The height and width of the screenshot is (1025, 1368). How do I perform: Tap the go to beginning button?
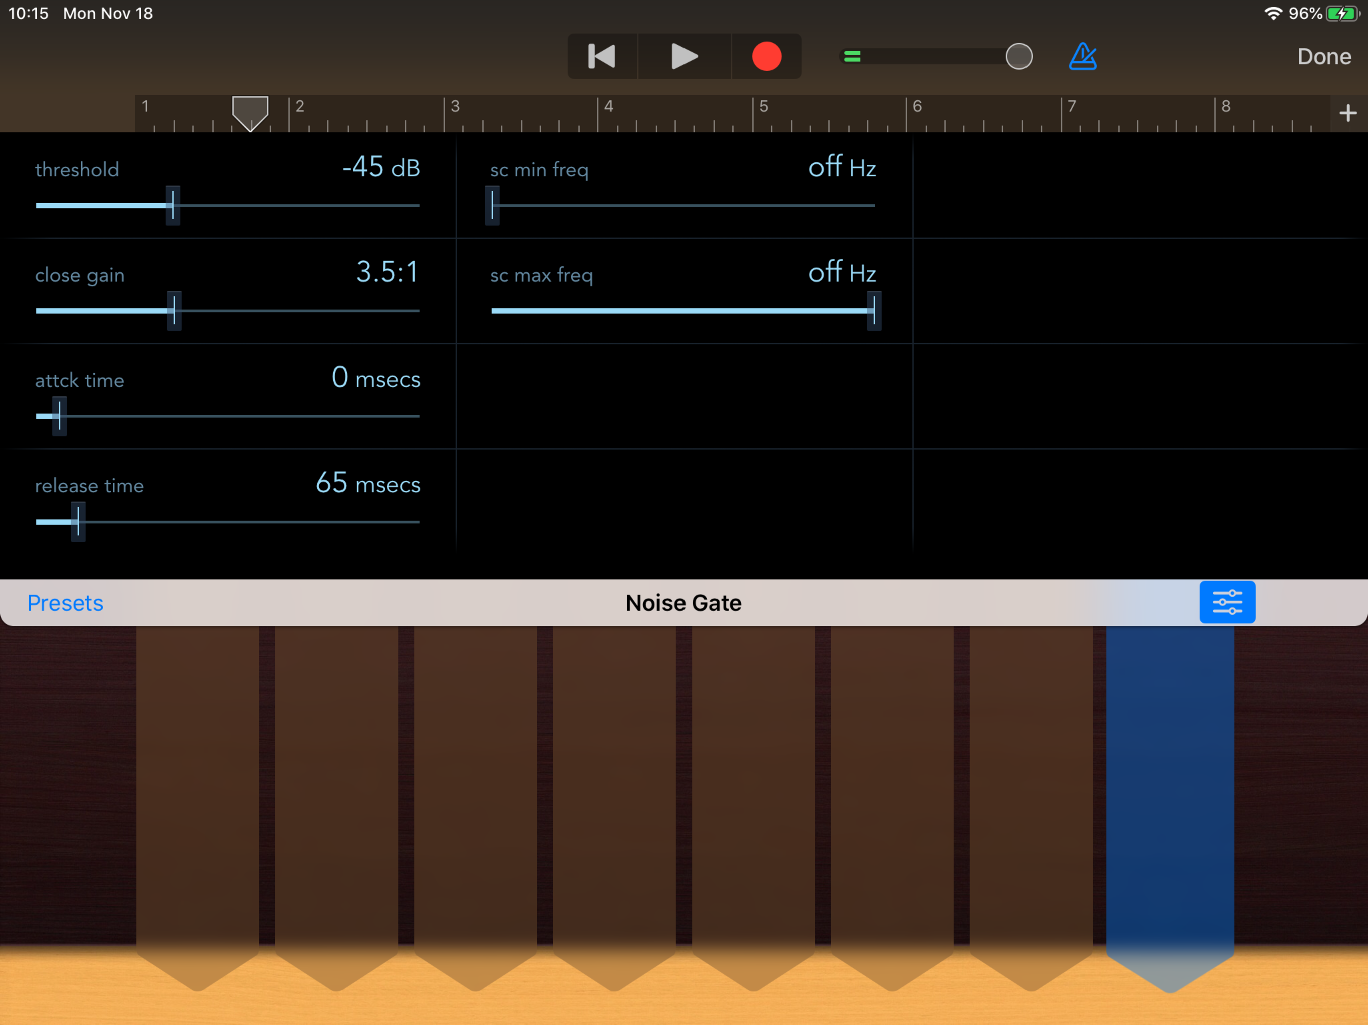pos(602,56)
